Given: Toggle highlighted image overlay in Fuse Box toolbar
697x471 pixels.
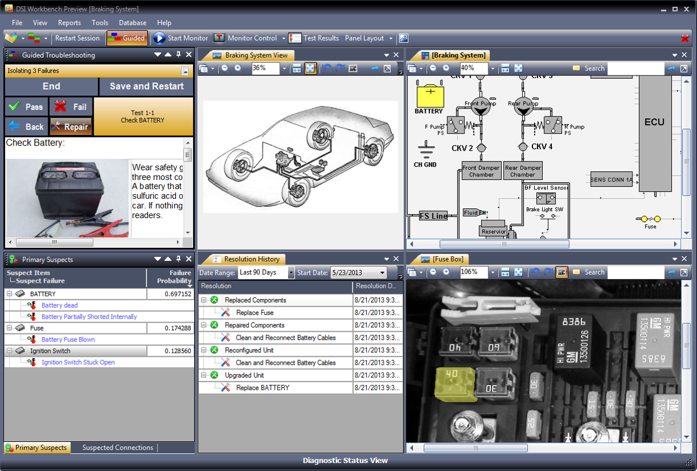Looking at the screenshot, I should [562, 272].
